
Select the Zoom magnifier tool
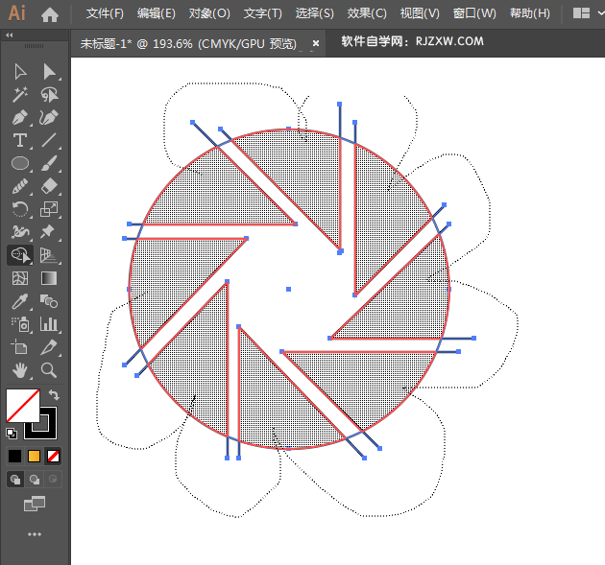coord(49,370)
